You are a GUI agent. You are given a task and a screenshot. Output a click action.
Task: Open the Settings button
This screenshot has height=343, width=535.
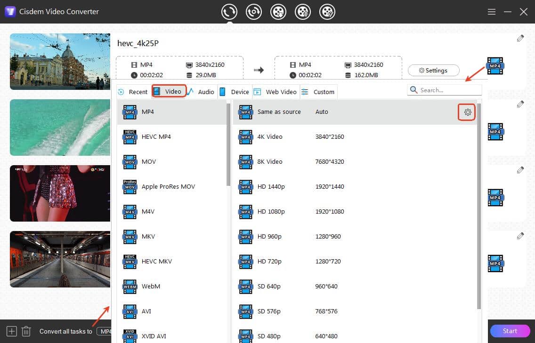pyautogui.click(x=433, y=70)
